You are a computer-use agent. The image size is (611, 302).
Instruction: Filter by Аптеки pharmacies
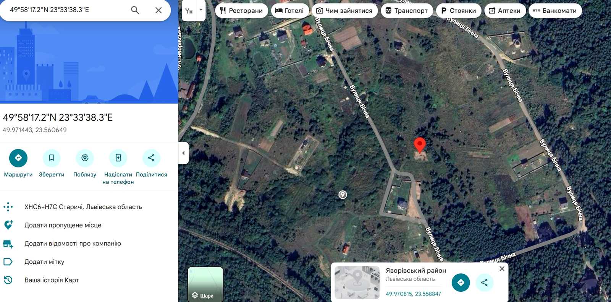505,11
